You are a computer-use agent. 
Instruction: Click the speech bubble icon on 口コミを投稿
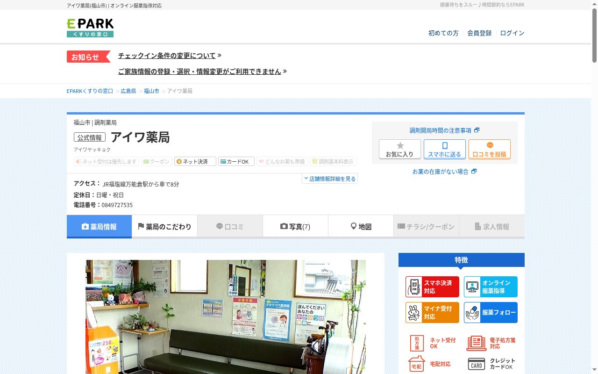point(490,145)
